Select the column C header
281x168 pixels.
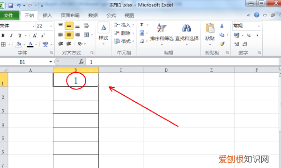pos(121,70)
